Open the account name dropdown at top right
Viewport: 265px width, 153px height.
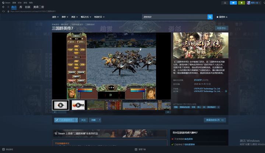coord(255,3)
